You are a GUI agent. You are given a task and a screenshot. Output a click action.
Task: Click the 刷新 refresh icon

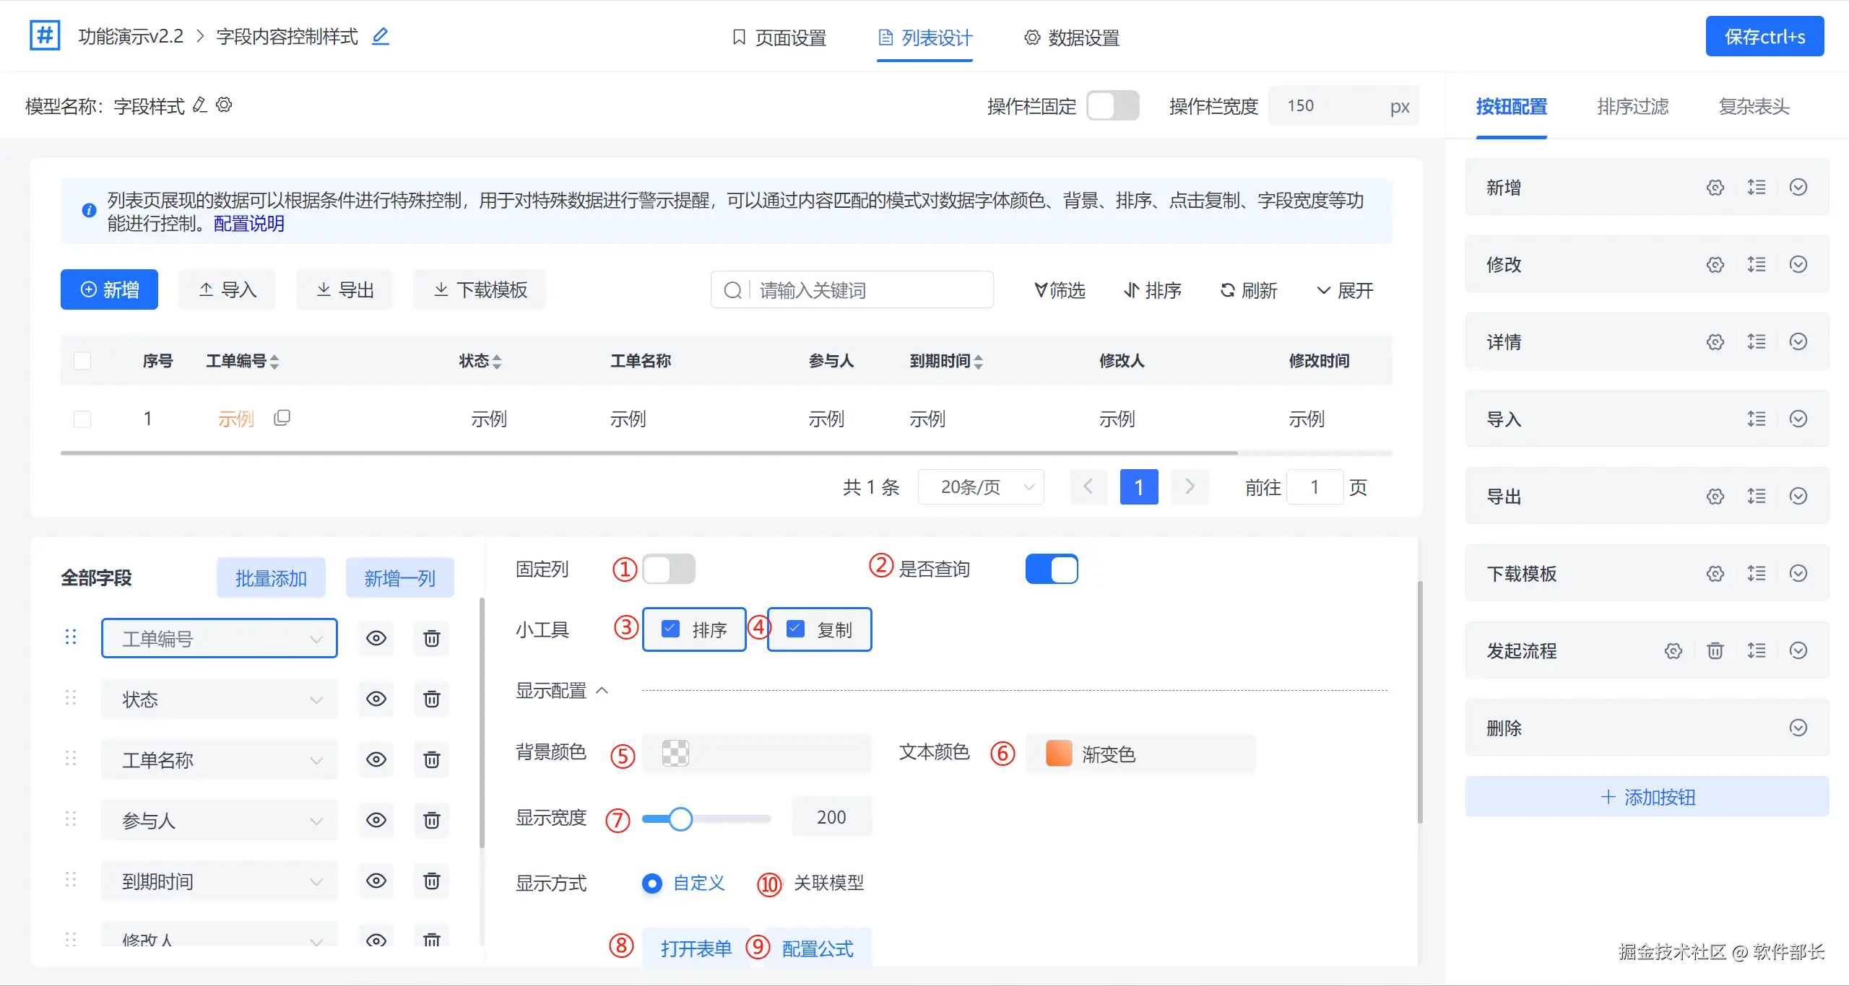[x=1227, y=290]
